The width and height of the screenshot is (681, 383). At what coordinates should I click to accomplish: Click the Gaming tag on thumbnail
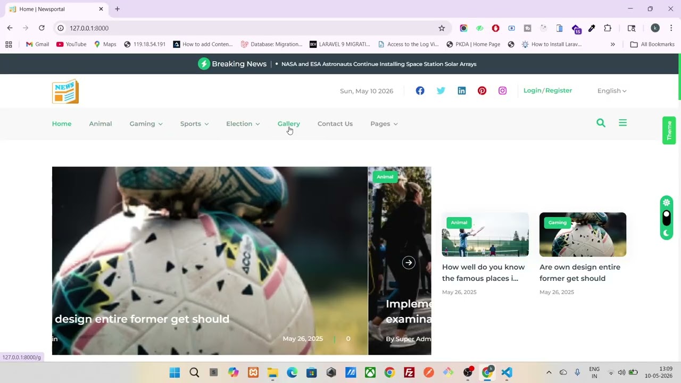click(x=557, y=222)
